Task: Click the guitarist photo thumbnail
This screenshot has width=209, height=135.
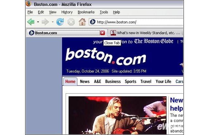Action: 118,115
